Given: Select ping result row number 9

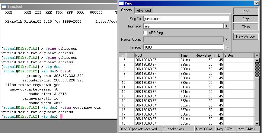Looking at the screenshot, I should click(187, 78).
